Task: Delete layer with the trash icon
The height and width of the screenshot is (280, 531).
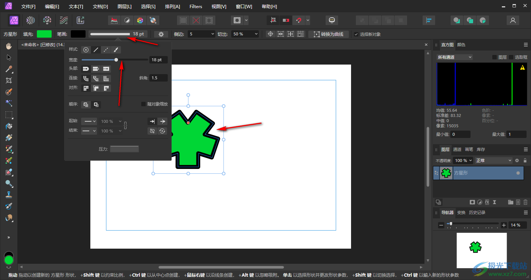Action: tap(525, 202)
